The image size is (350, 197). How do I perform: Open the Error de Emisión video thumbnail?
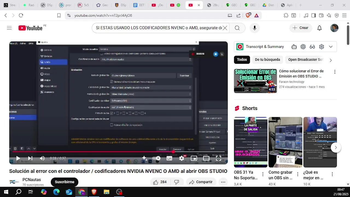[255, 81]
